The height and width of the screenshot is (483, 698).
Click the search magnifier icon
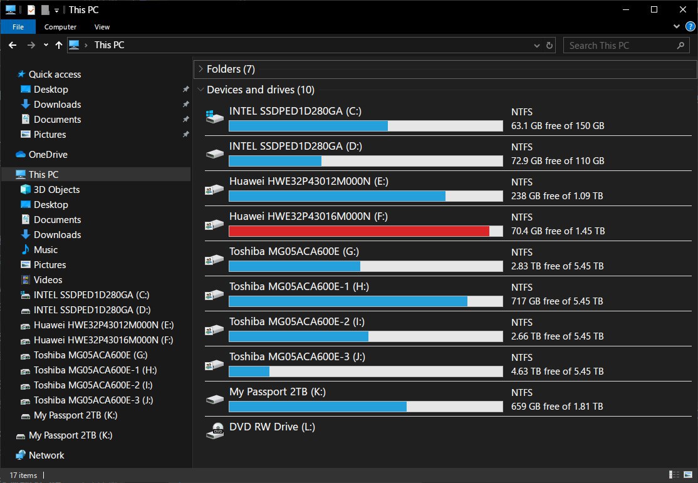tap(680, 45)
